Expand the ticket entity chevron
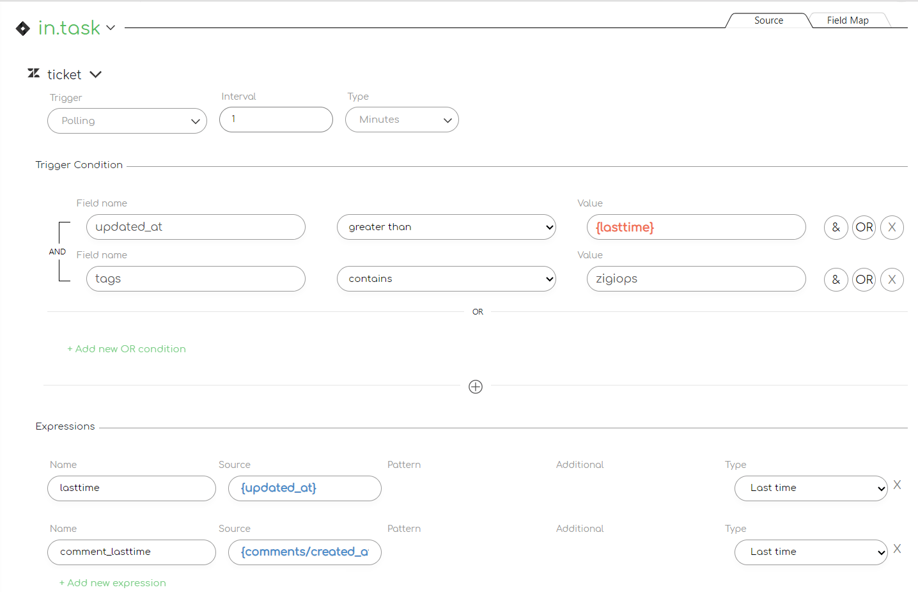This screenshot has width=918, height=592. [x=96, y=75]
